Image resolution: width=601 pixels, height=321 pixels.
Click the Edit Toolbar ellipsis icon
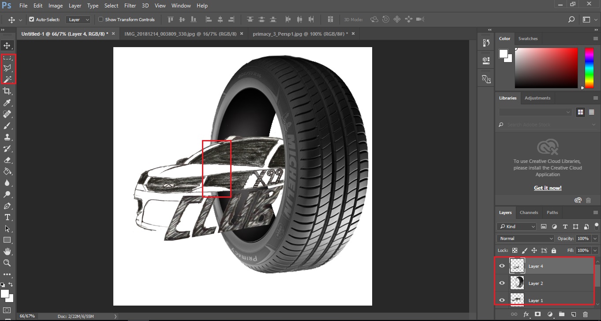click(7, 274)
